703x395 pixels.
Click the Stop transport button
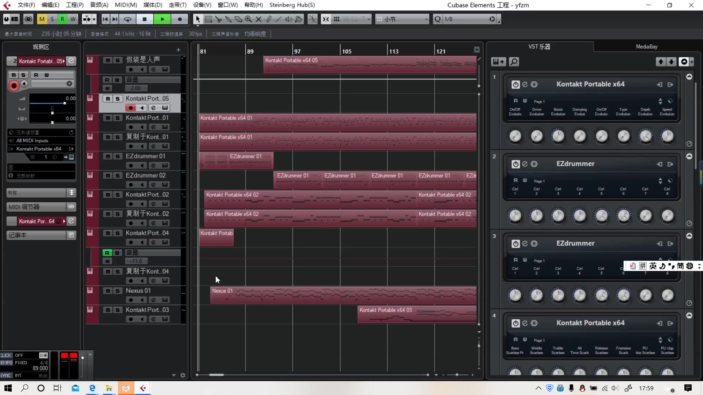coord(145,19)
